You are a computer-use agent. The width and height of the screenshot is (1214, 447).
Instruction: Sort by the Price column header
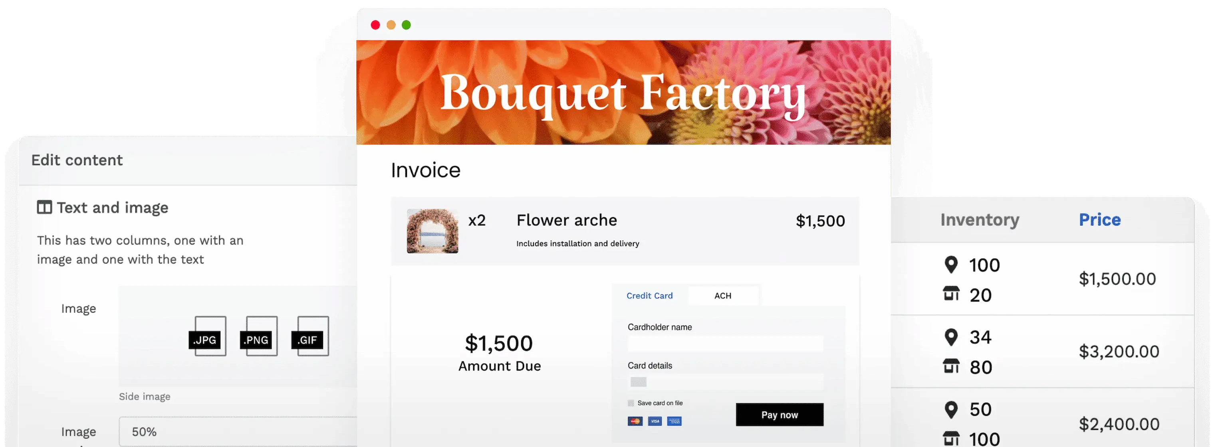click(x=1100, y=220)
